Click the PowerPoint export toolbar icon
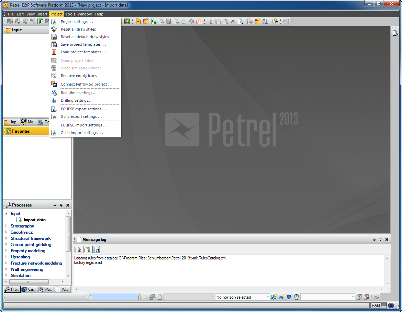This screenshot has width=402, height=312. (199, 22)
